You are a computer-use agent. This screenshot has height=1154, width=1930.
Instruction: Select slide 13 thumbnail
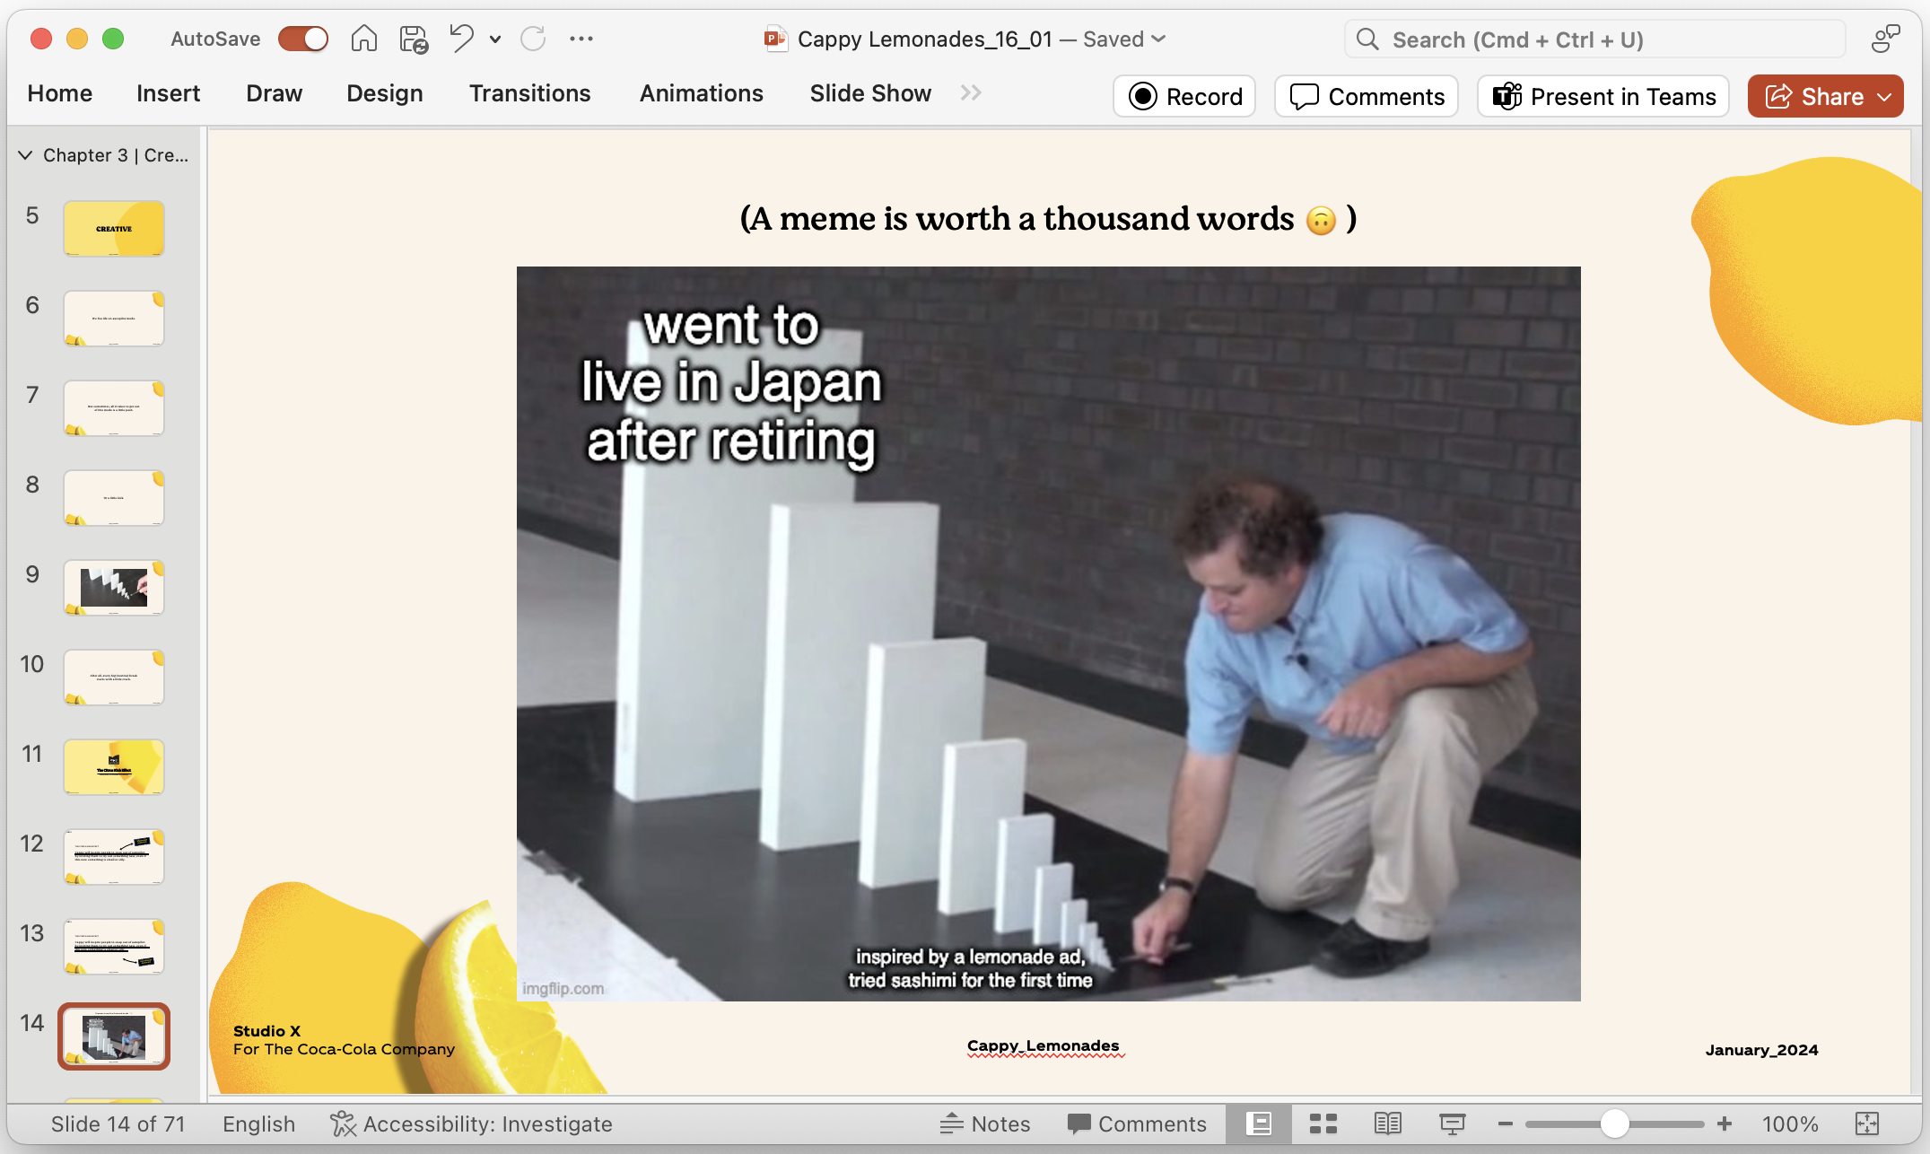114,947
